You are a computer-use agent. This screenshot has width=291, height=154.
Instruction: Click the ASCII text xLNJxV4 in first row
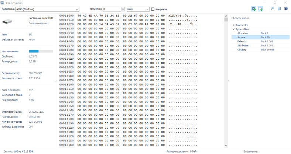coord(175,16)
